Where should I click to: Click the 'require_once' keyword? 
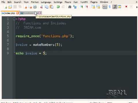click(x=27, y=36)
